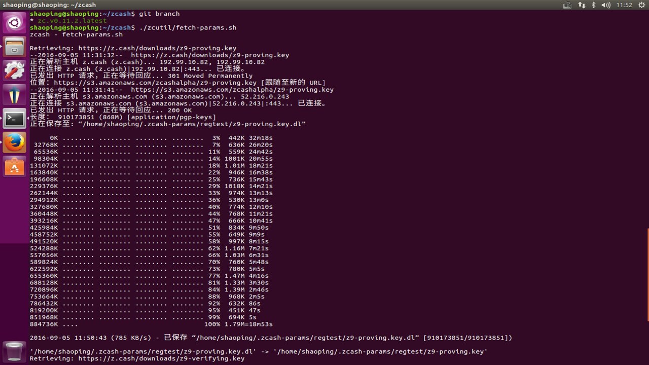Open the network connections indicator

(x=581, y=5)
